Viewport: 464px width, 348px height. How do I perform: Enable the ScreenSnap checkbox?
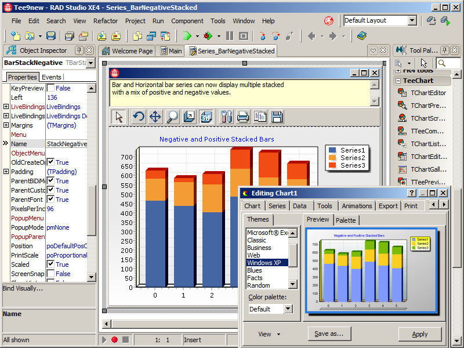[50, 274]
